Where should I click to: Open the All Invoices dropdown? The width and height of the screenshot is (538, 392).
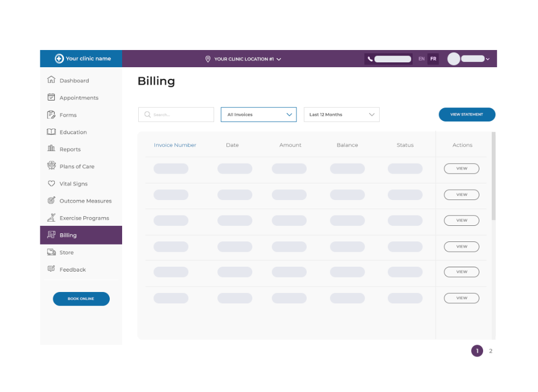point(258,115)
